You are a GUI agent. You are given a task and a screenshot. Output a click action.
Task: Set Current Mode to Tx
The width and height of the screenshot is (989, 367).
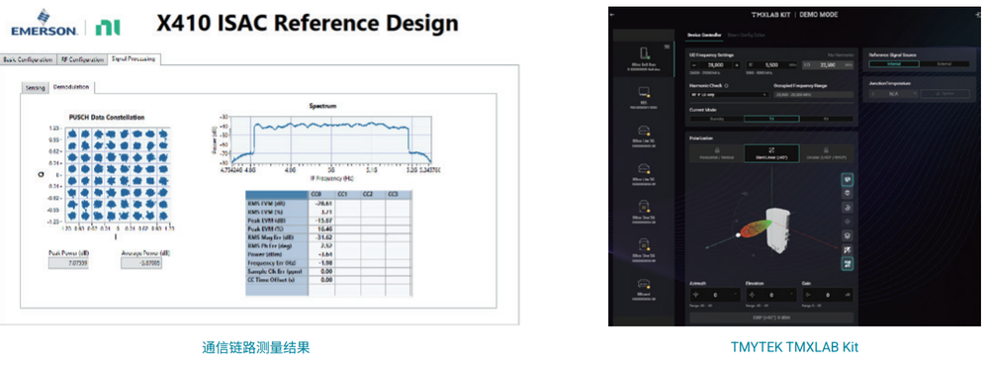point(771,119)
